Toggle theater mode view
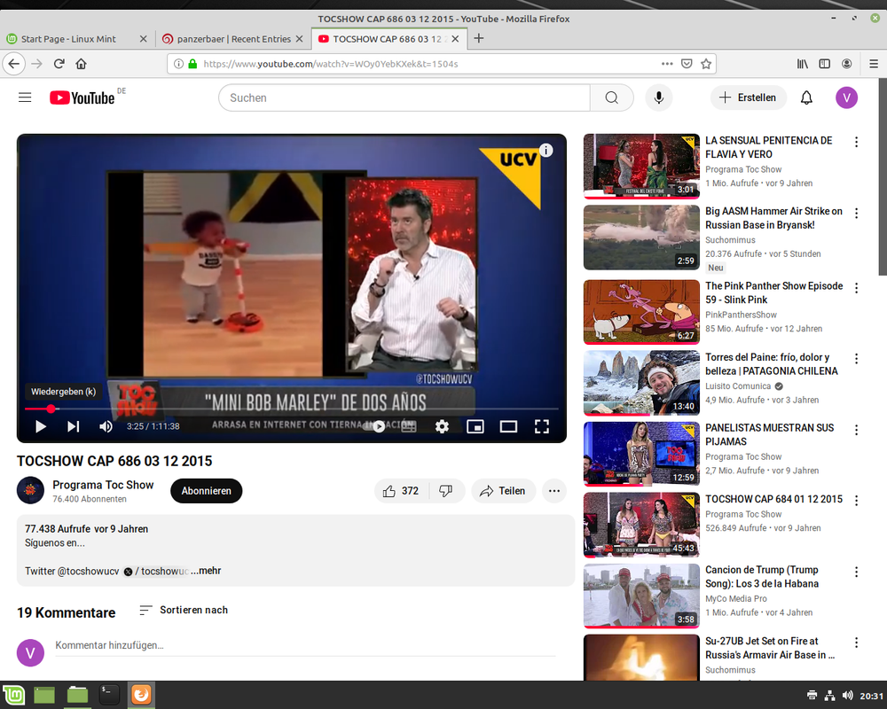 click(508, 426)
